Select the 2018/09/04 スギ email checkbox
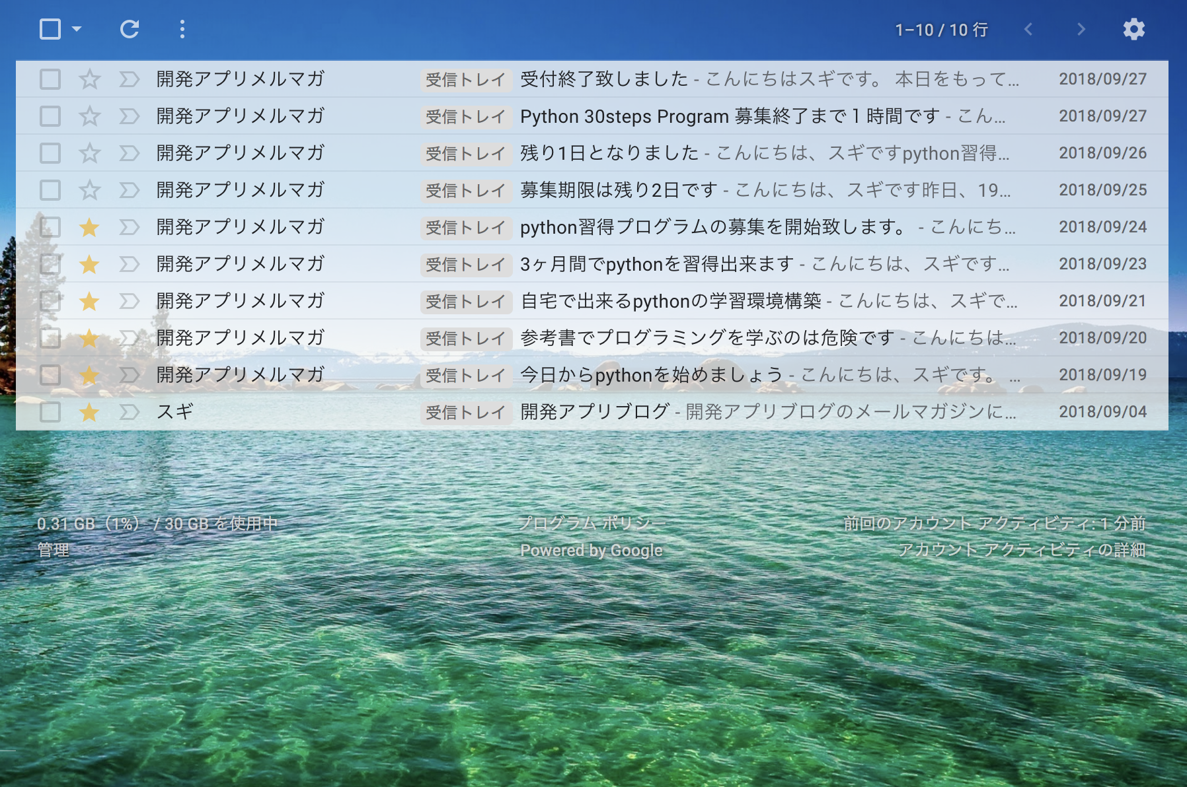 pyautogui.click(x=50, y=412)
